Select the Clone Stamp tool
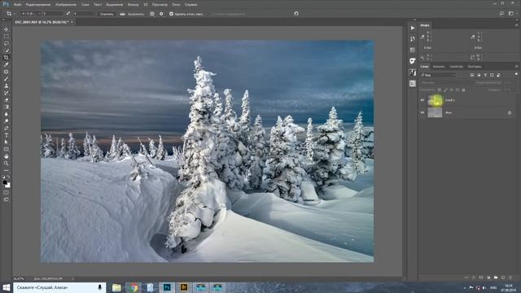 tap(7, 85)
